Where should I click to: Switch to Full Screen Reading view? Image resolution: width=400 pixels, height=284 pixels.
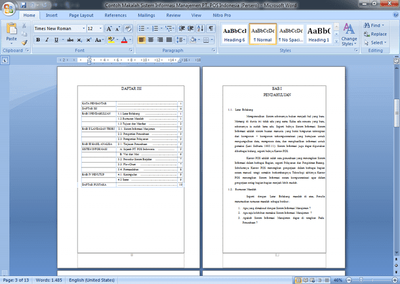point(306,280)
